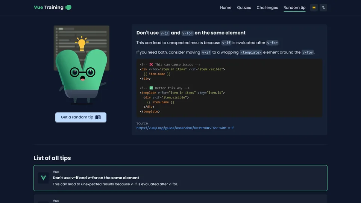Click the 'Source' label
This screenshot has height=203, width=361.
(142, 123)
